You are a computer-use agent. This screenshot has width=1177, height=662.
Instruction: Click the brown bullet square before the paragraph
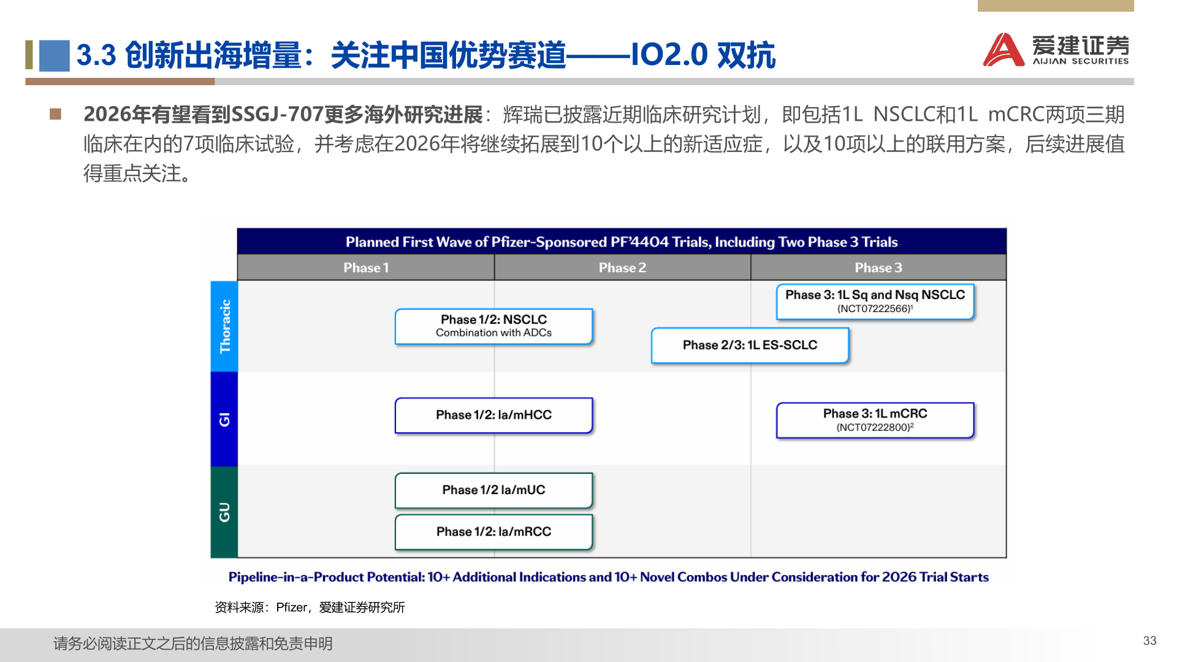click(56, 113)
